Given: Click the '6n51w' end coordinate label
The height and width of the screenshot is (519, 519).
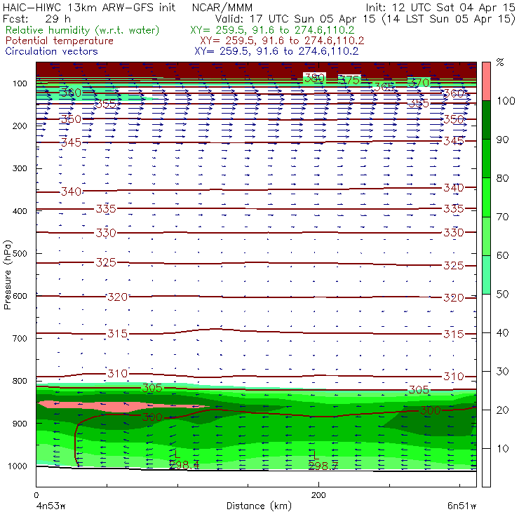Looking at the screenshot, I should click(461, 506).
